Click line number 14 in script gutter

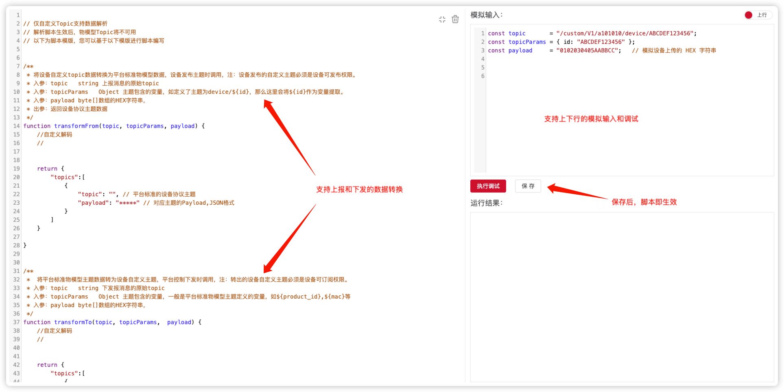click(16, 126)
